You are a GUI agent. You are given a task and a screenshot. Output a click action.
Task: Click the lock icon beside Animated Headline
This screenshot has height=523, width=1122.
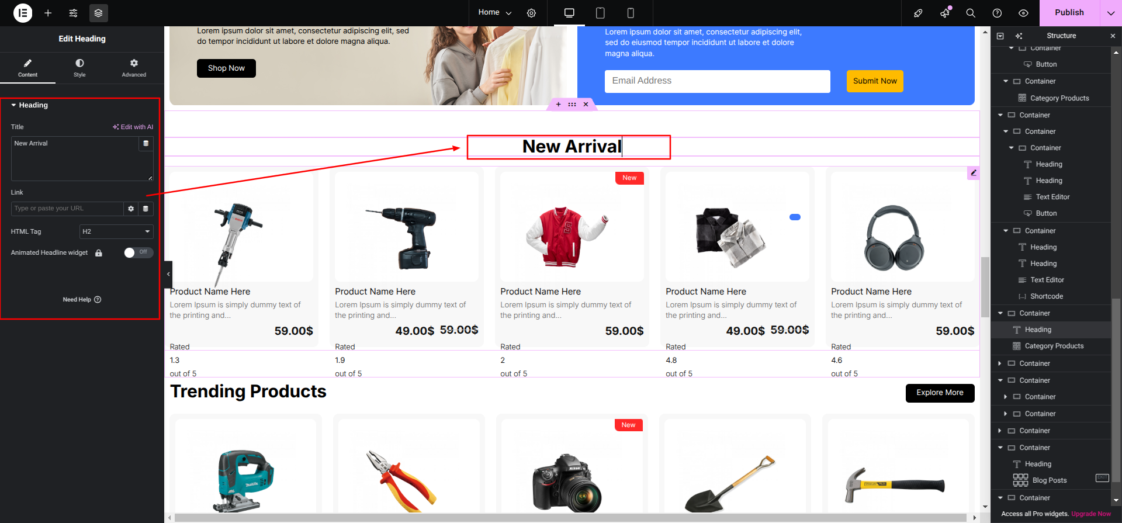click(99, 253)
